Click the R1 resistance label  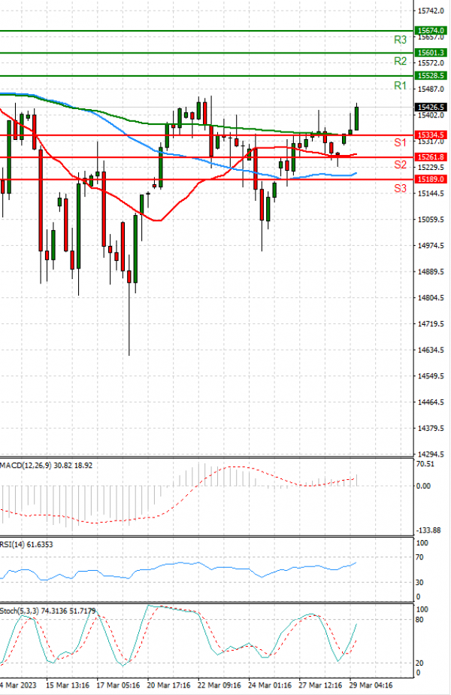click(x=400, y=86)
